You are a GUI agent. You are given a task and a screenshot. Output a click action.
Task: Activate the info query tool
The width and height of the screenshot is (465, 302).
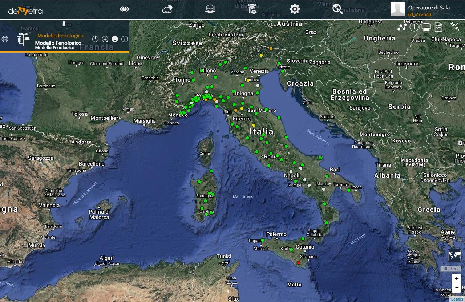point(414,27)
